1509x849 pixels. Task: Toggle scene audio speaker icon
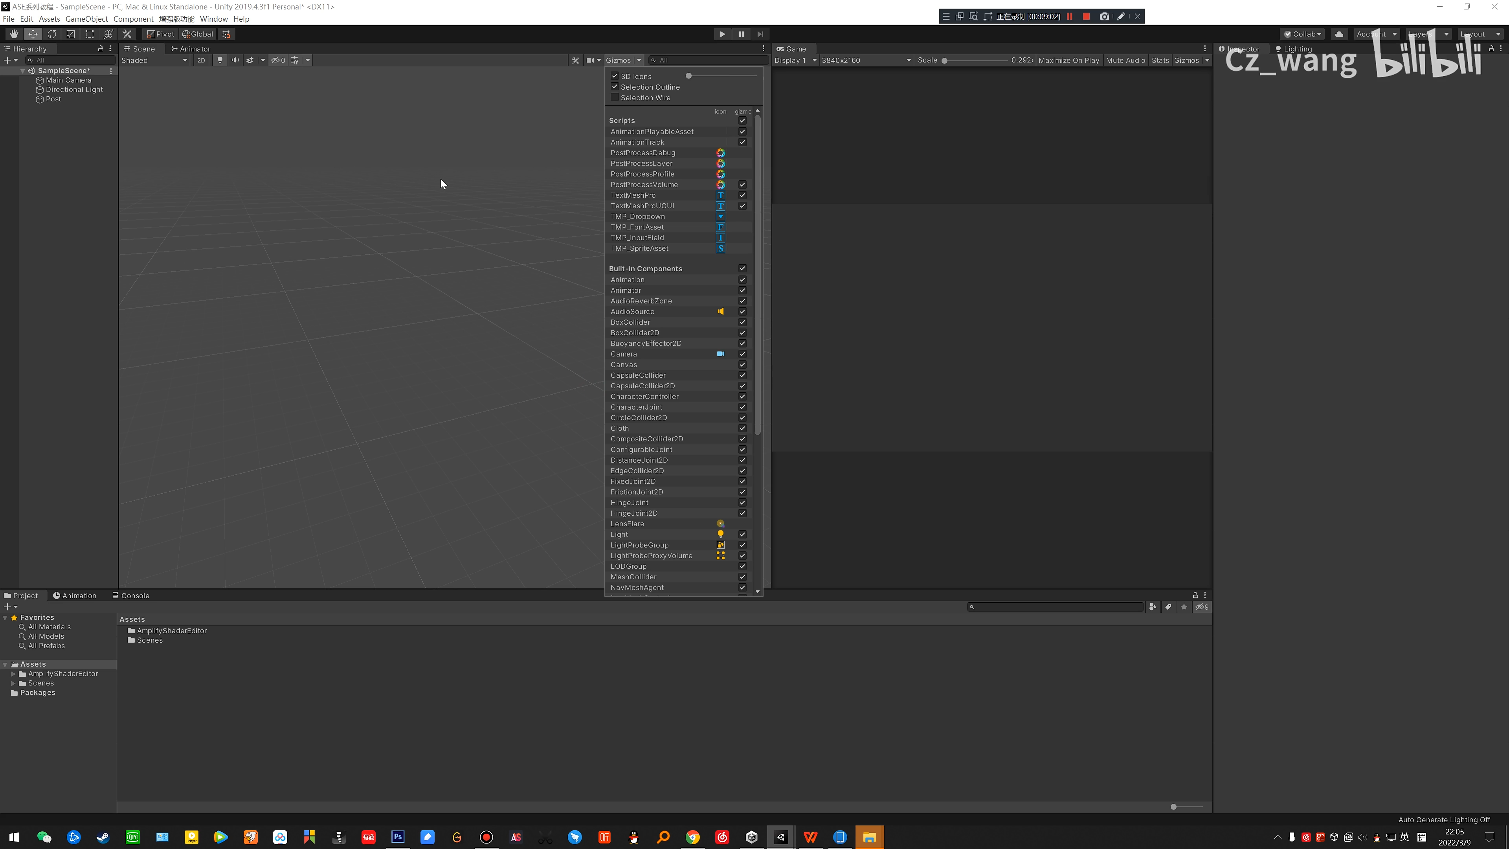click(235, 61)
